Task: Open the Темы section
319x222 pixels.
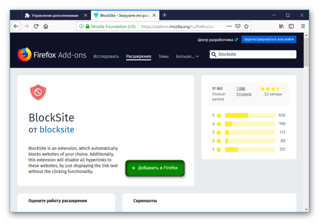Action: coord(164,56)
